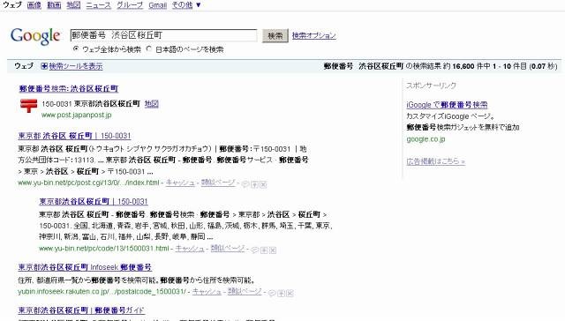Open キャッシュ link for infoseek rakuten result
Image resolution: width=565 pixels, height=321 pixels.
click(x=207, y=291)
